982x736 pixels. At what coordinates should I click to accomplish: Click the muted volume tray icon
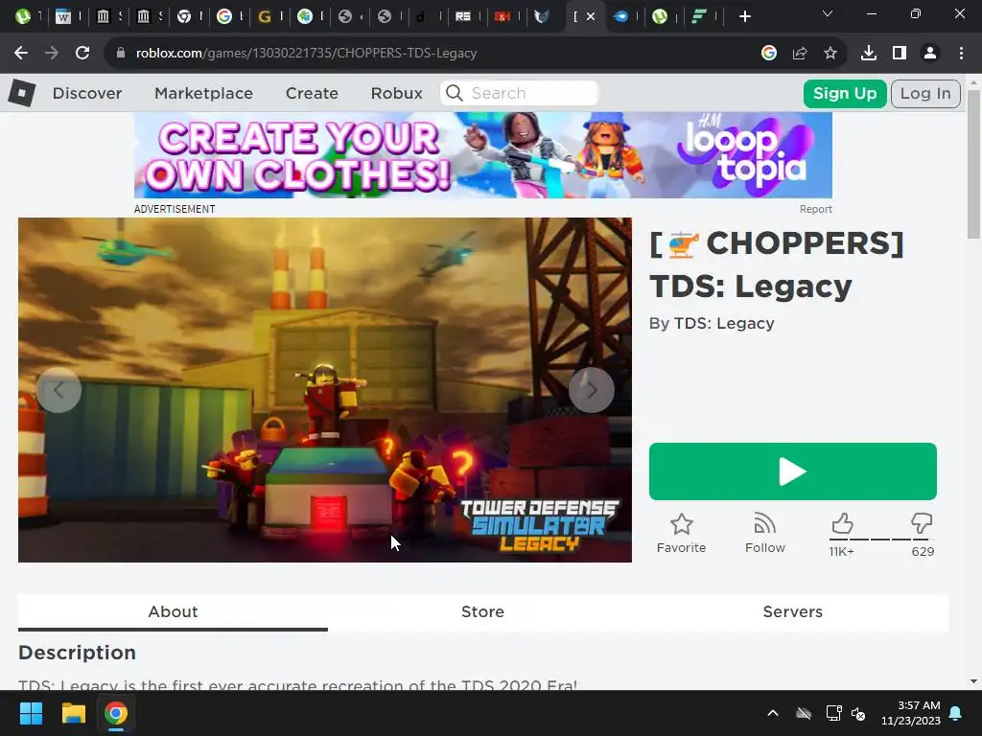point(858,713)
